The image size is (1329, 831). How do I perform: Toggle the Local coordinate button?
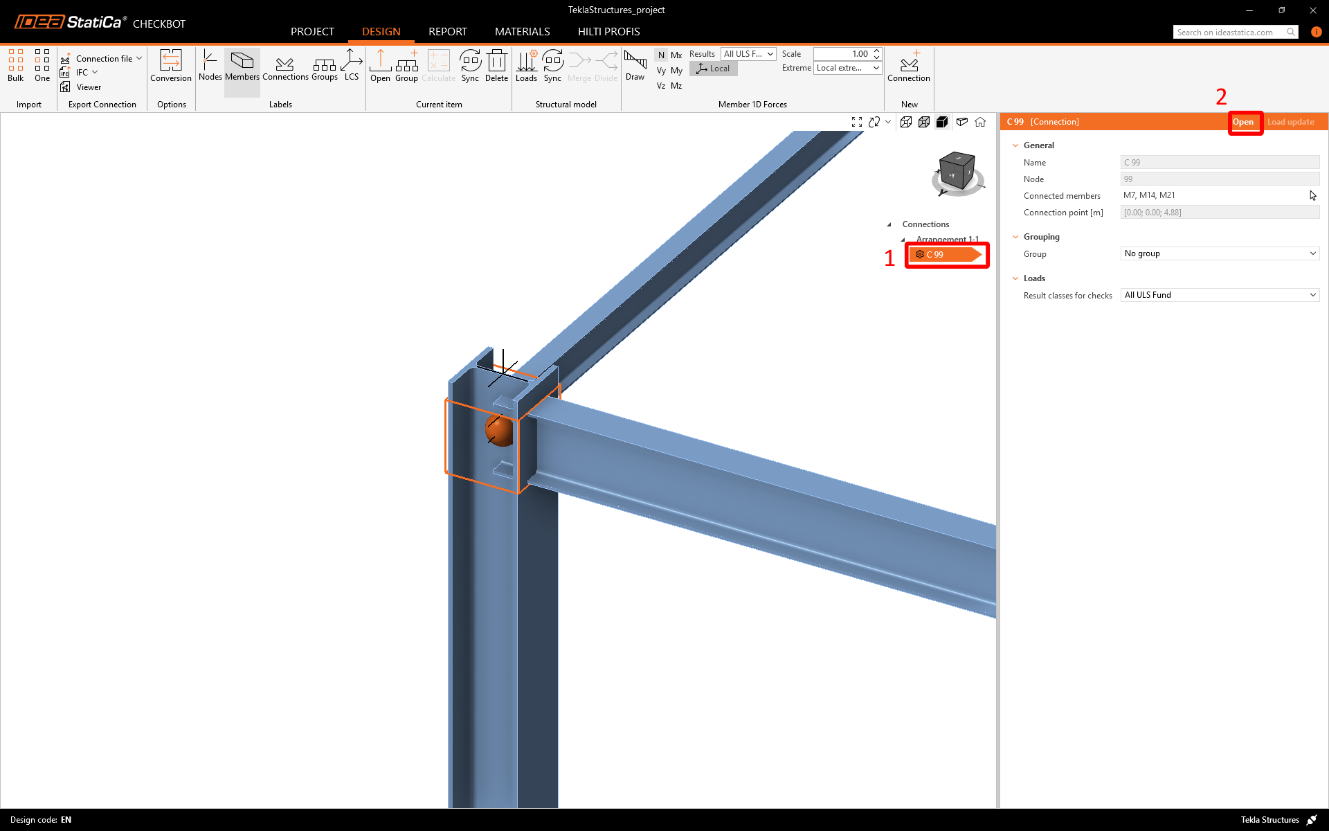pos(714,69)
